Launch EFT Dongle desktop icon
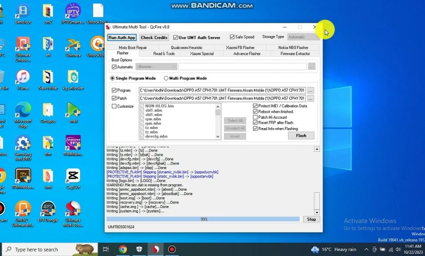 (x=48, y=212)
